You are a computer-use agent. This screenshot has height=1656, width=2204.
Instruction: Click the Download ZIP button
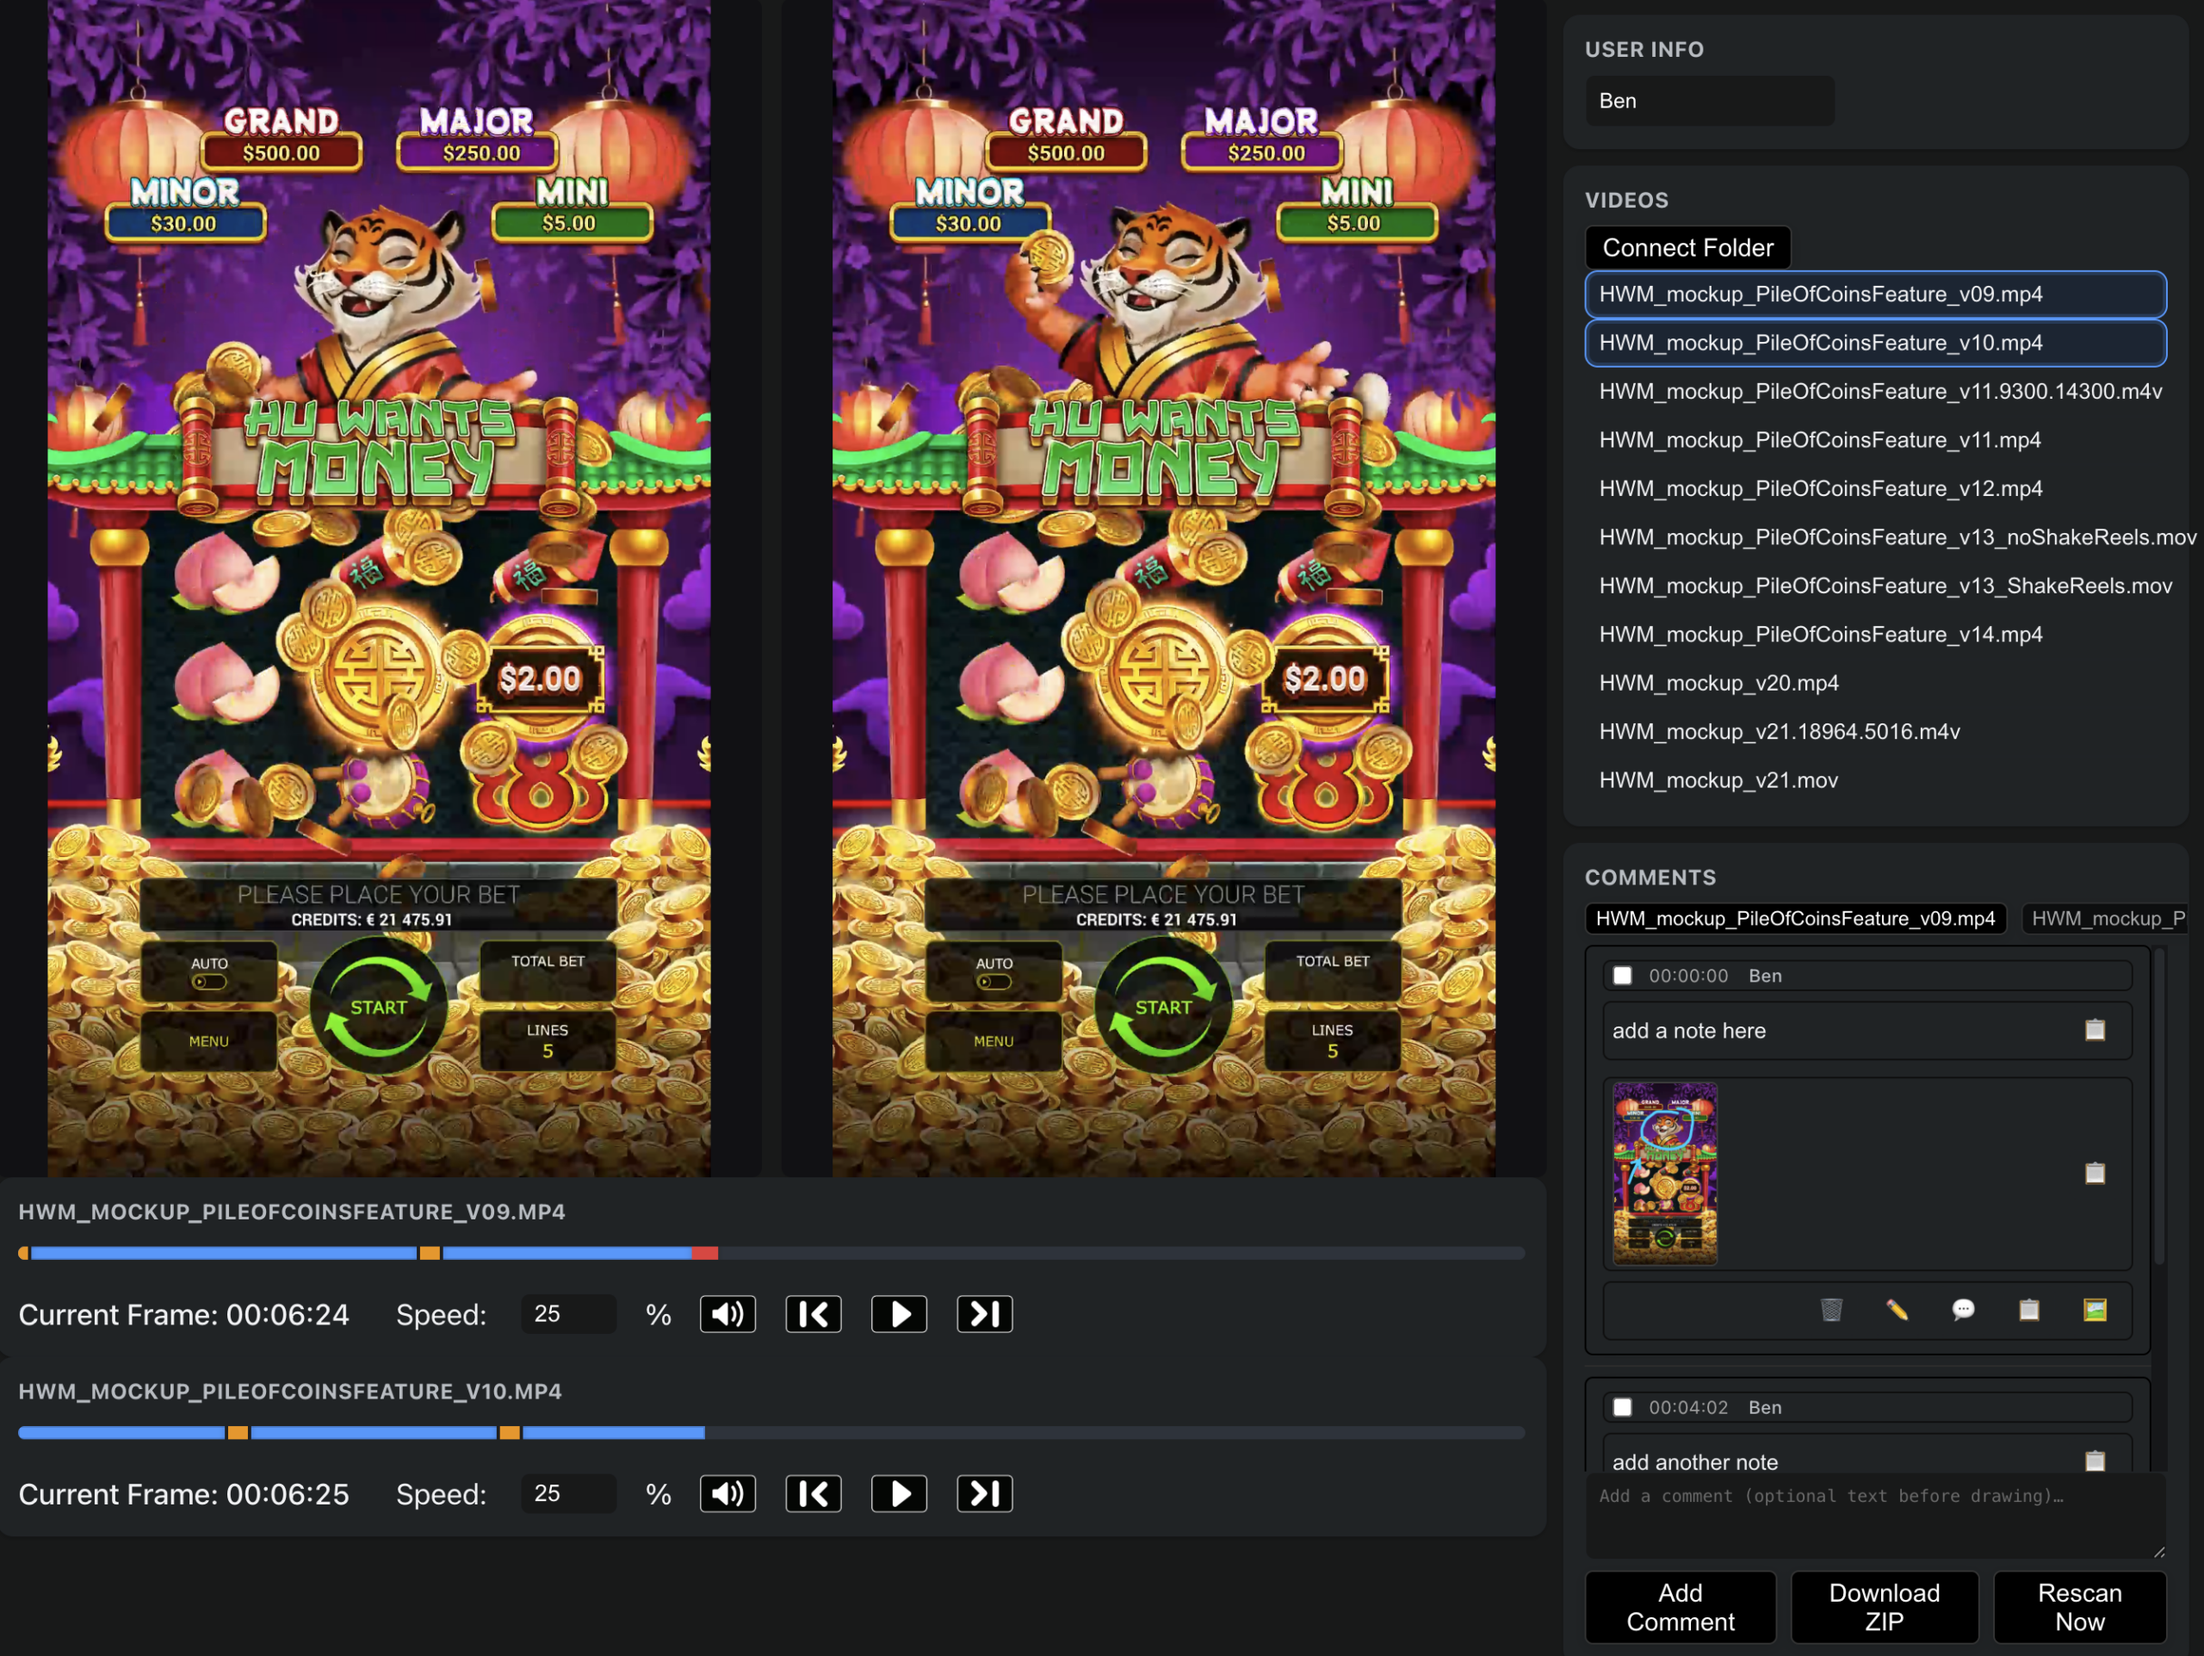pyautogui.click(x=1884, y=1607)
